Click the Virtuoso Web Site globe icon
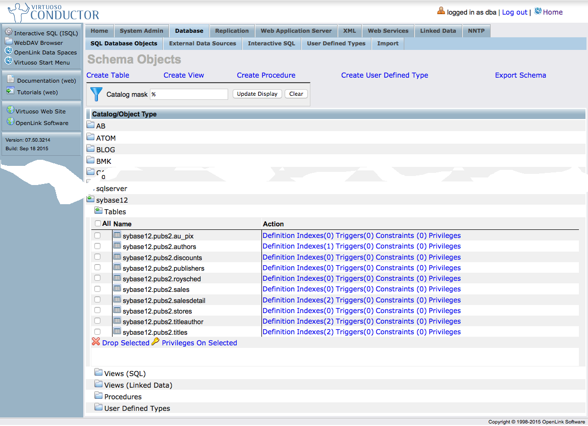Viewport: 588px width, 426px height. [11, 110]
